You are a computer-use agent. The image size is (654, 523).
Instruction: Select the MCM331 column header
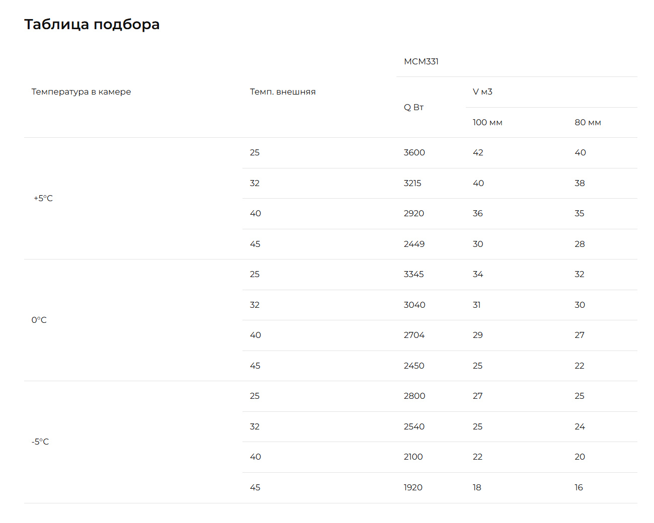(421, 61)
